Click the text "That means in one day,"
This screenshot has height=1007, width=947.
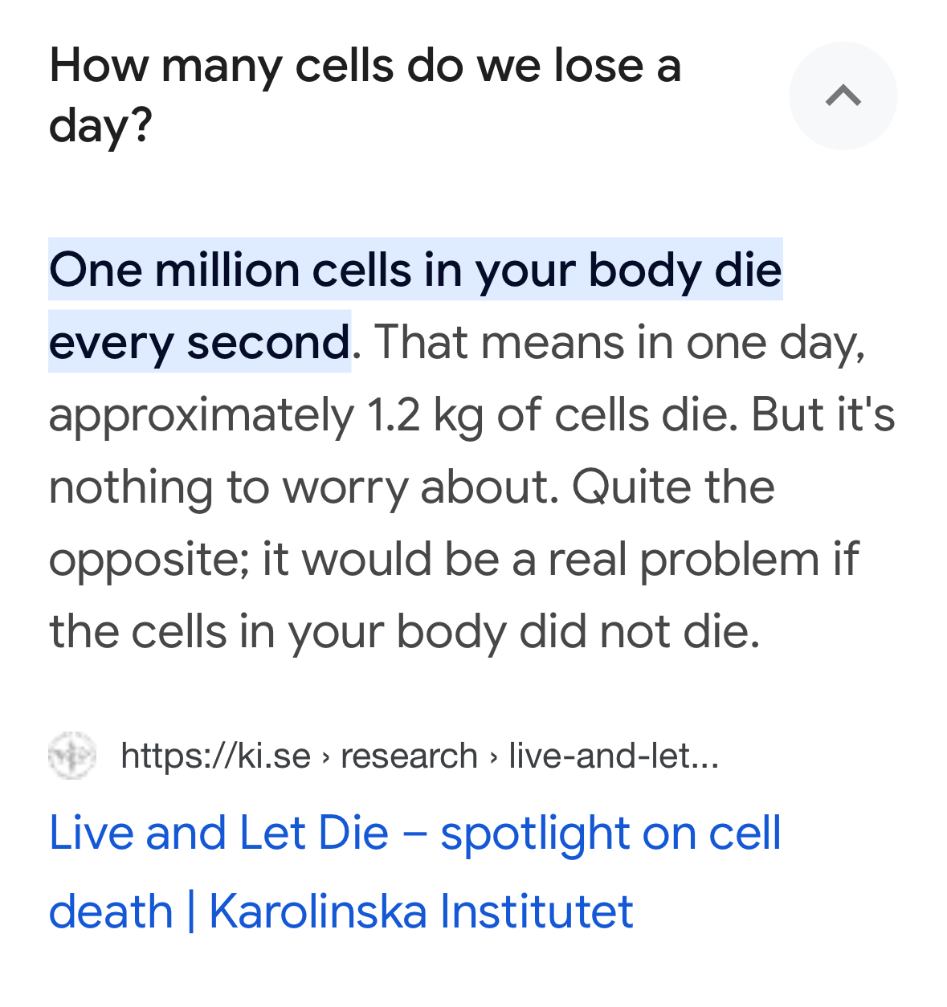620,343
